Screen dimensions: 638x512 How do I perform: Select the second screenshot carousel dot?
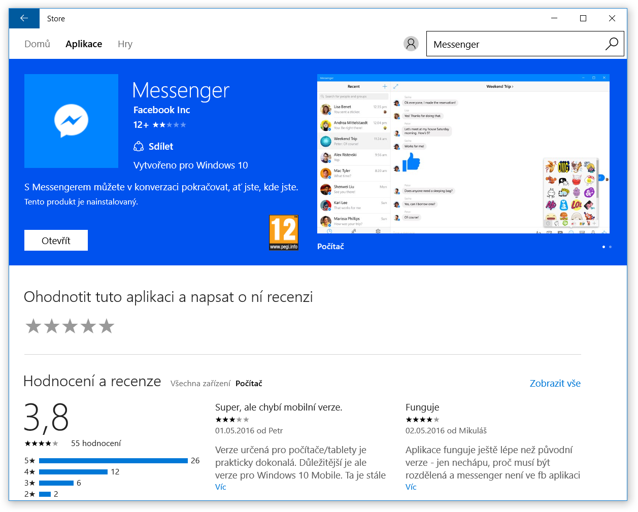pos(610,247)
